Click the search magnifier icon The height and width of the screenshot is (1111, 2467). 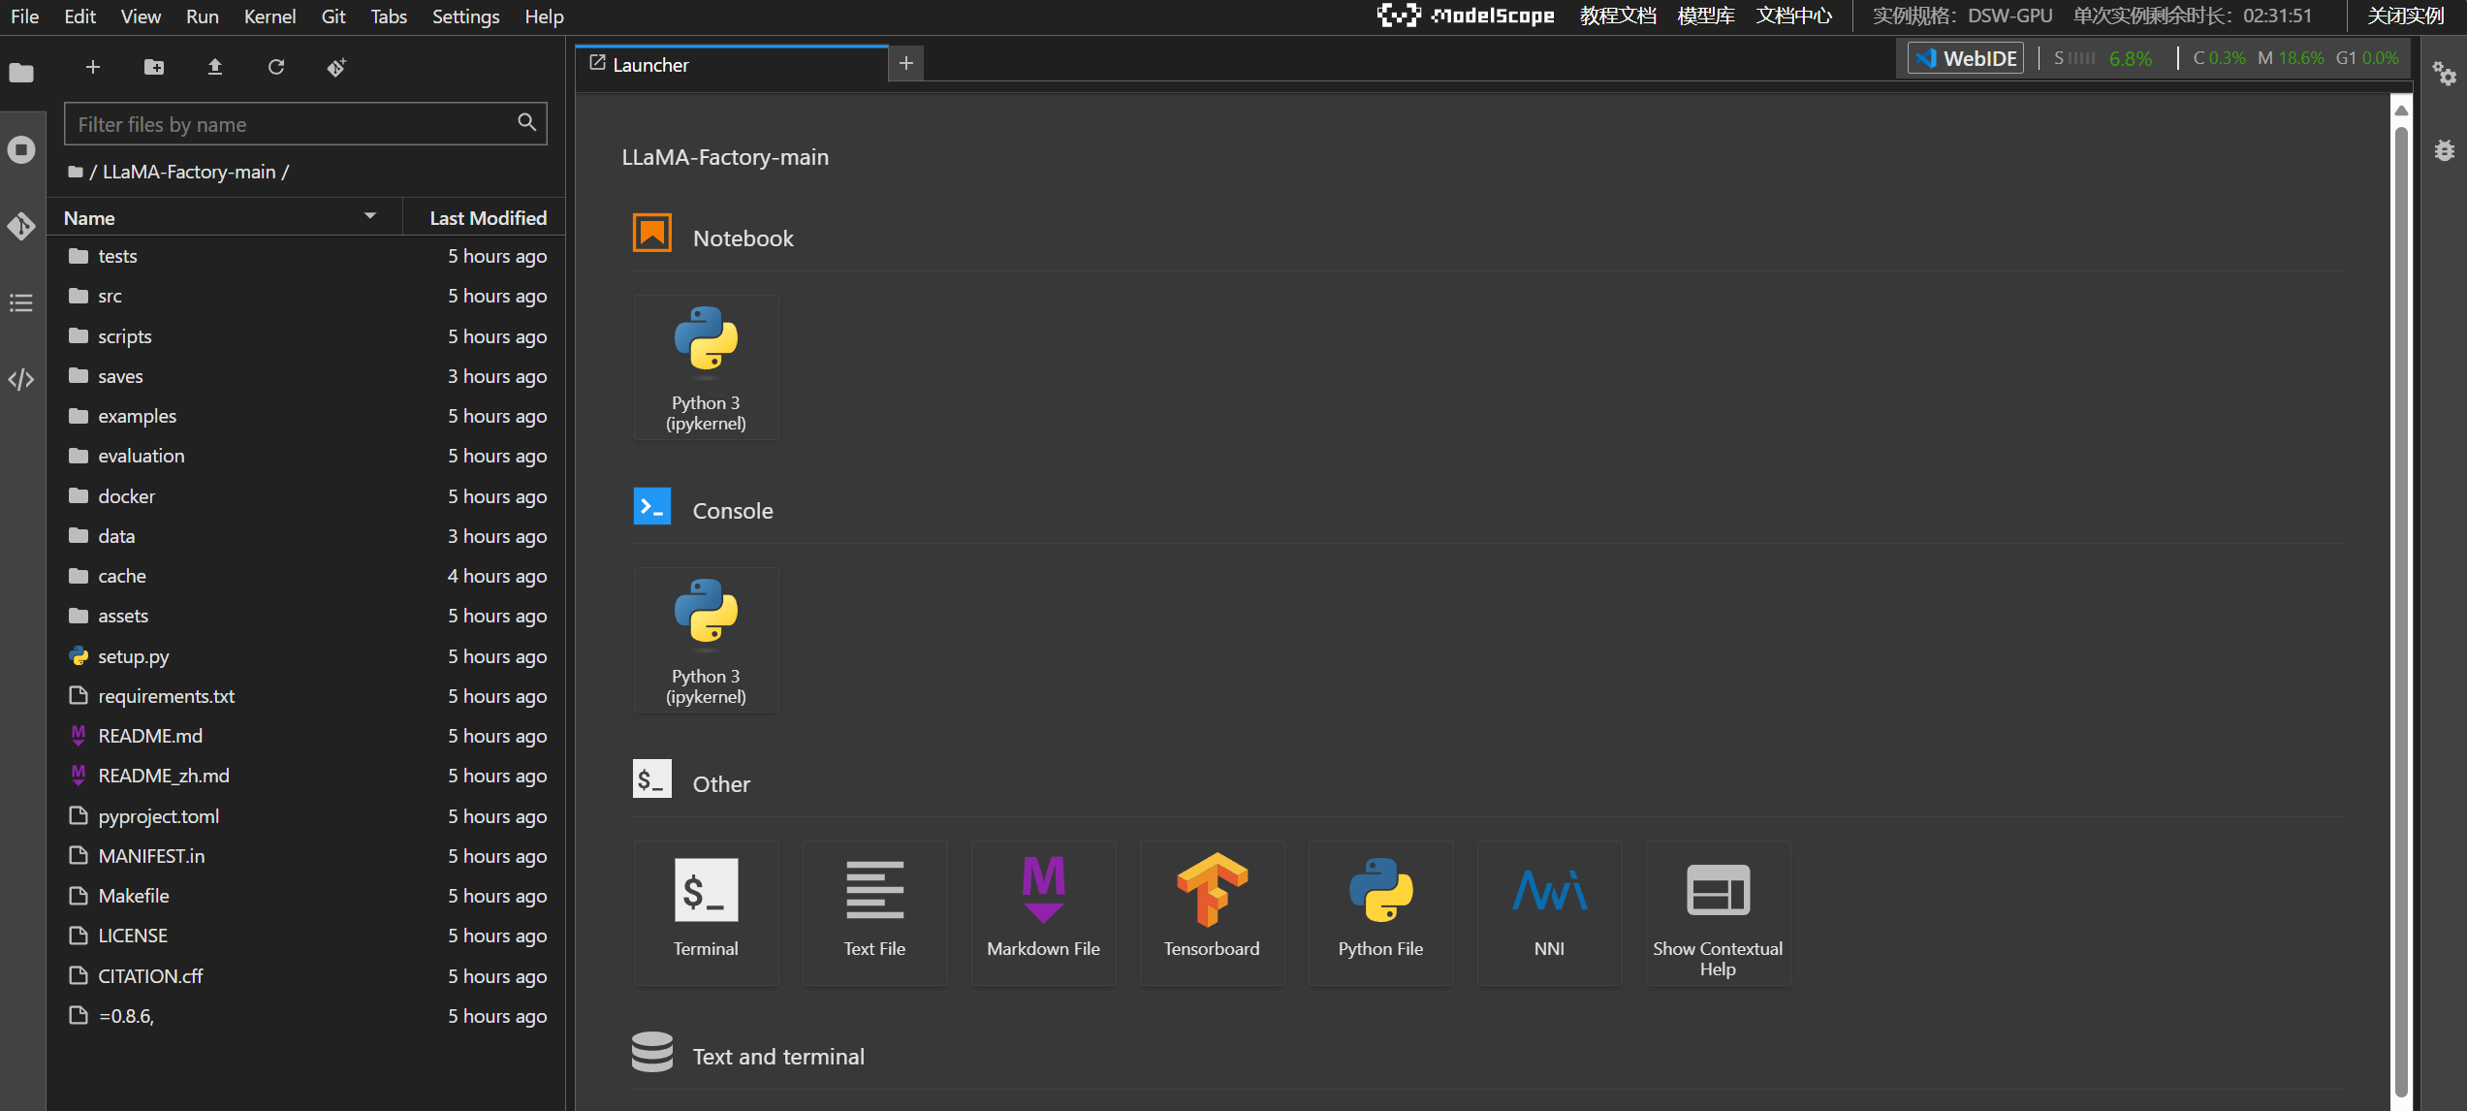526,122
